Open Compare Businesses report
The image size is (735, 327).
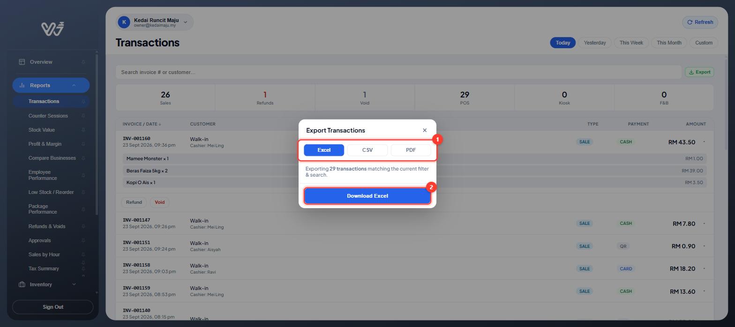pos(52,158)
